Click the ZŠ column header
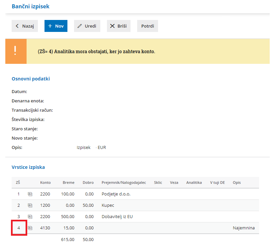 (18, 183)
